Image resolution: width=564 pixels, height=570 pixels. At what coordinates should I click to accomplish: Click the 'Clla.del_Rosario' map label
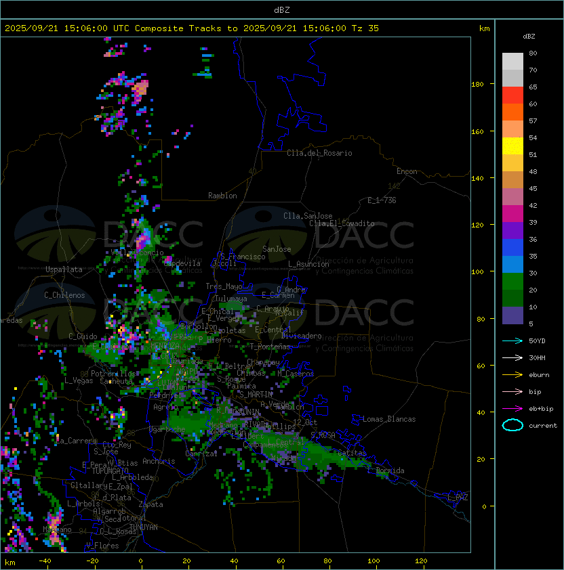coord(319,153)
